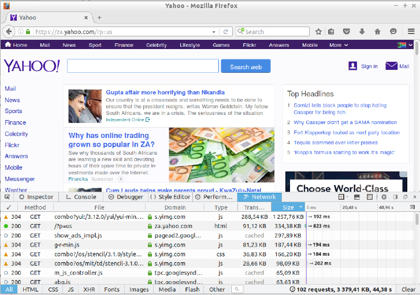The height and width of the screenshot is (295, 420).
Task: Go back using the browser back arrow
Action: point(9,32)
